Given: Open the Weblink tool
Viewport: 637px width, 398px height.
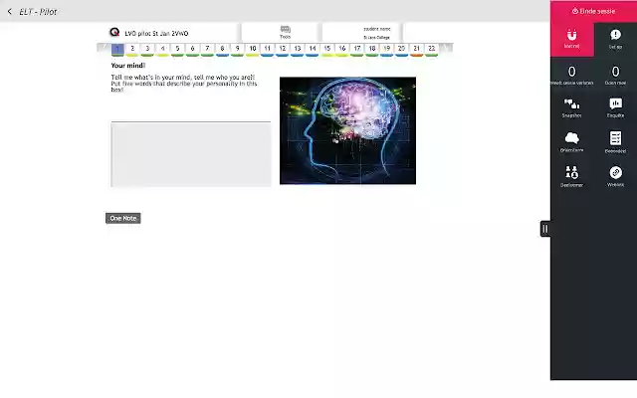Looking at the screenshot, I should (x=615, y=176).
